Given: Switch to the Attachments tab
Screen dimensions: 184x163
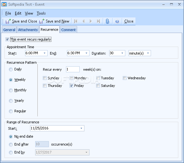Looking at the screenshot, I should pyautogui.click(x=28, y=30).
